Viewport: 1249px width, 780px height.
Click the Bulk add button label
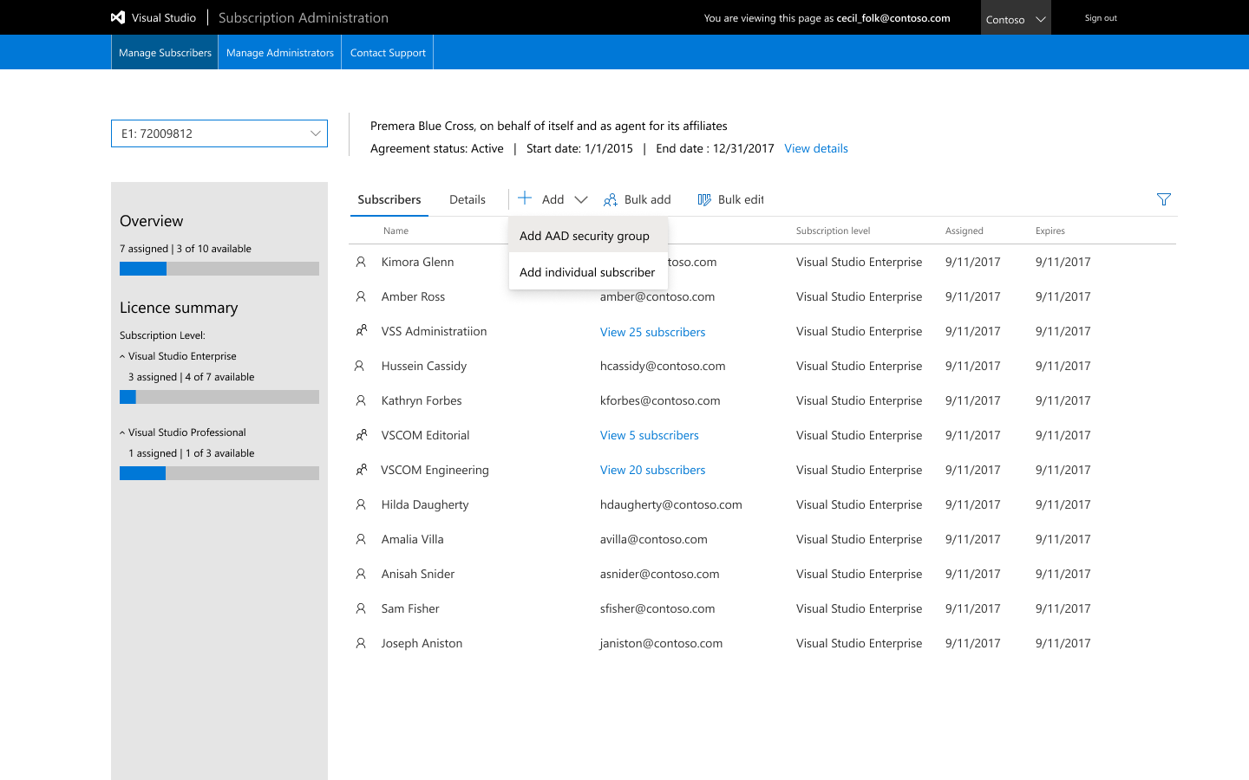tap(648, 199)
